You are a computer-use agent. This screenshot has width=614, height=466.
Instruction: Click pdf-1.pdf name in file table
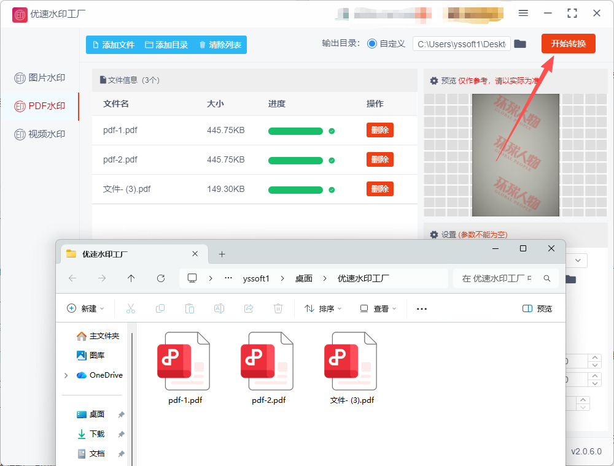(120, 130)
